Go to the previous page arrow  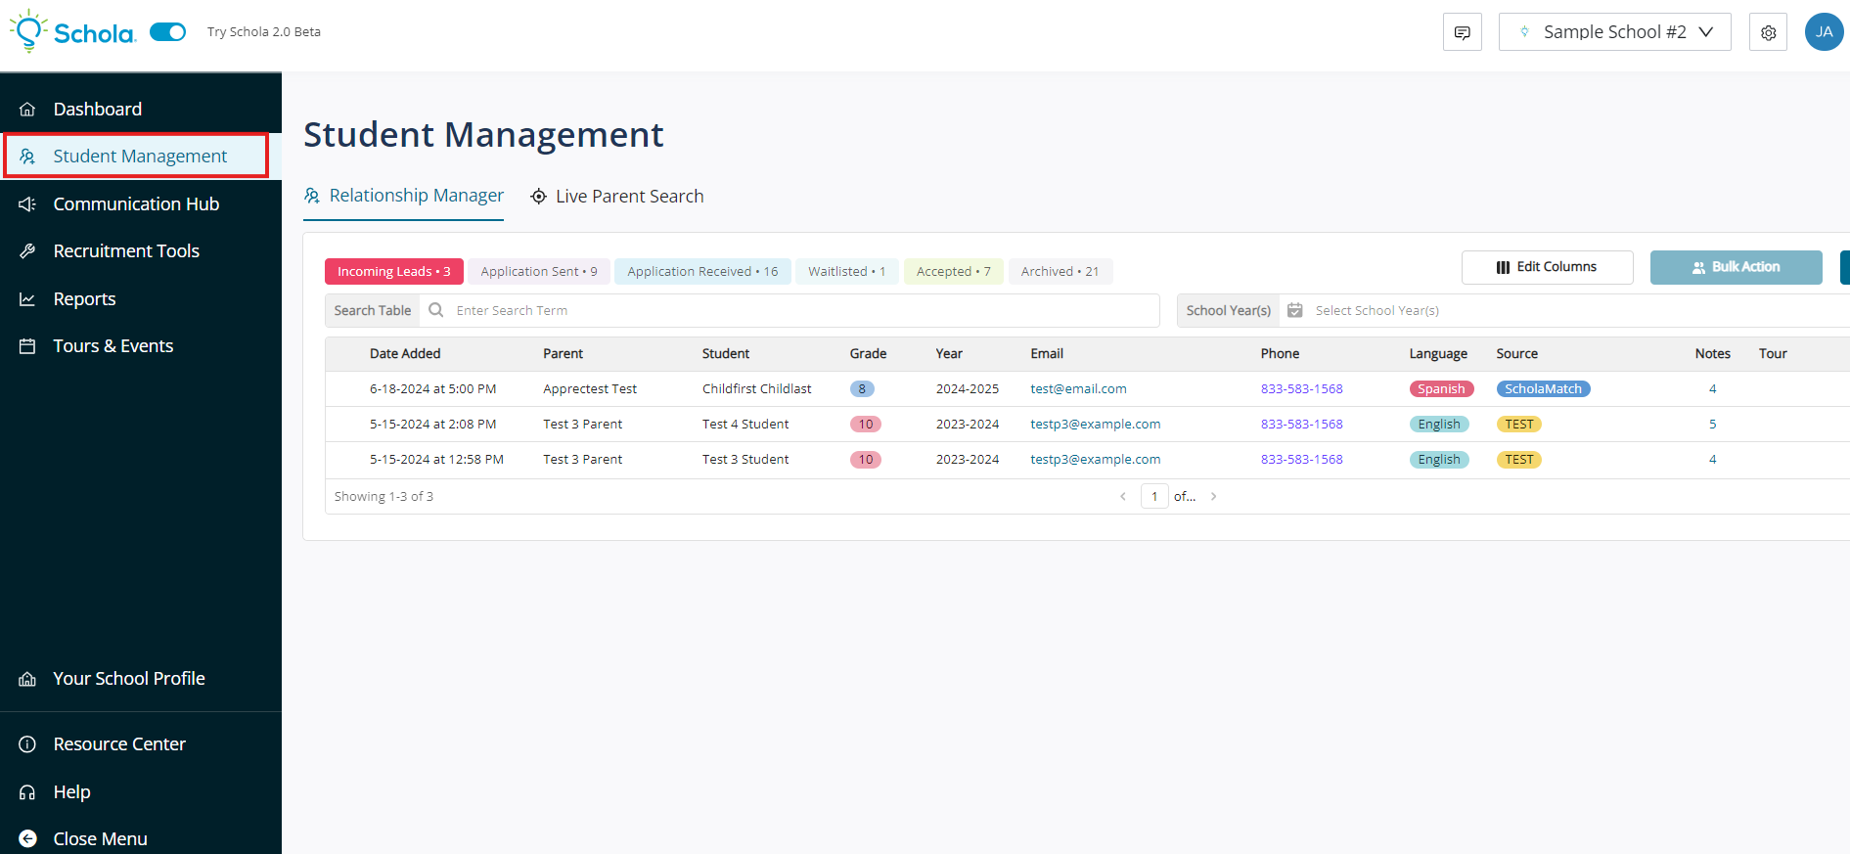pos(1123,496)
